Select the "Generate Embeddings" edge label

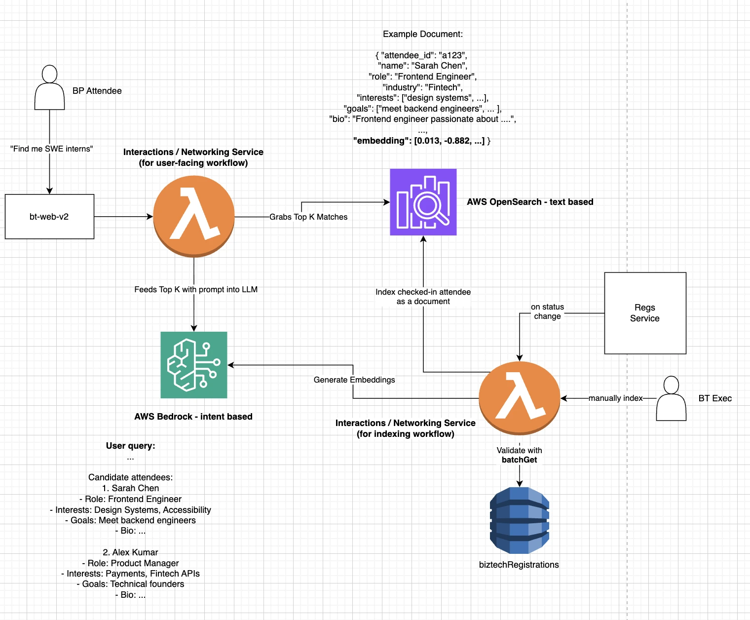(x=354, y=380)
